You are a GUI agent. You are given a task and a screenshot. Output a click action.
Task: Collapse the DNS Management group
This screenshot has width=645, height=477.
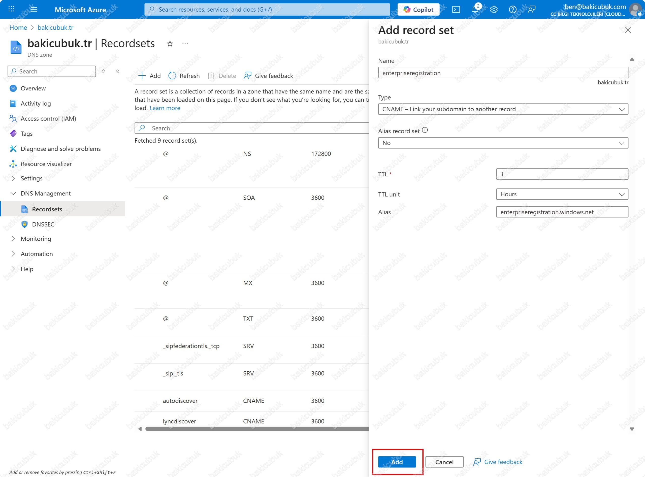pyautogui.click(x=45, y=194)
